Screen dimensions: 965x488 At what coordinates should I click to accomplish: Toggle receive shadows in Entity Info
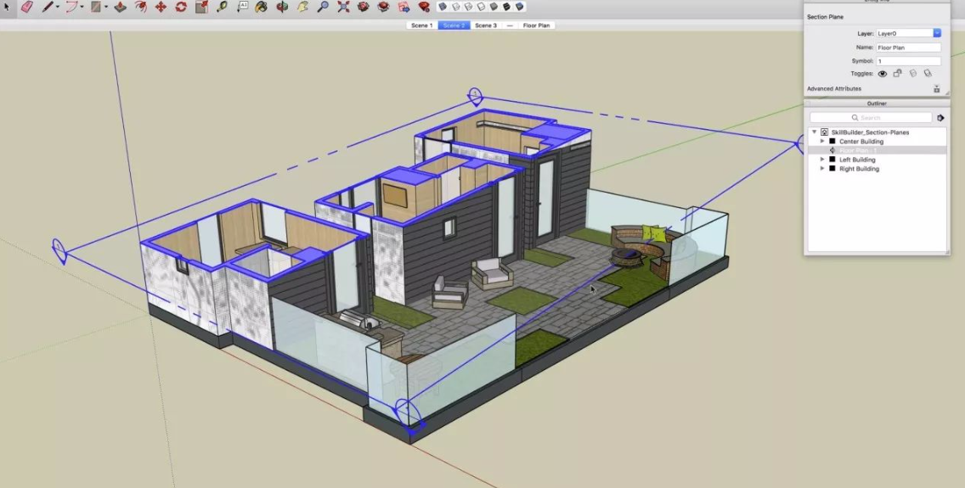coord(928,74)
